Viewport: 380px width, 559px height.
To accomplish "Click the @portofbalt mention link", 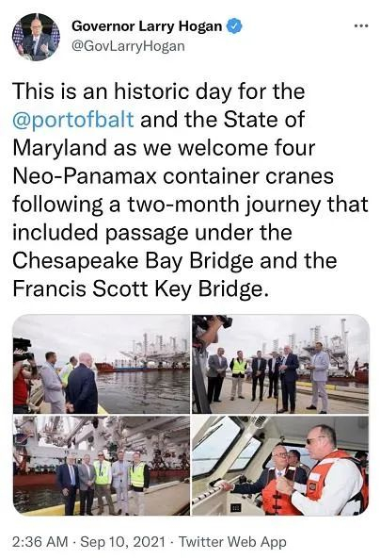I will pos(73,120).
